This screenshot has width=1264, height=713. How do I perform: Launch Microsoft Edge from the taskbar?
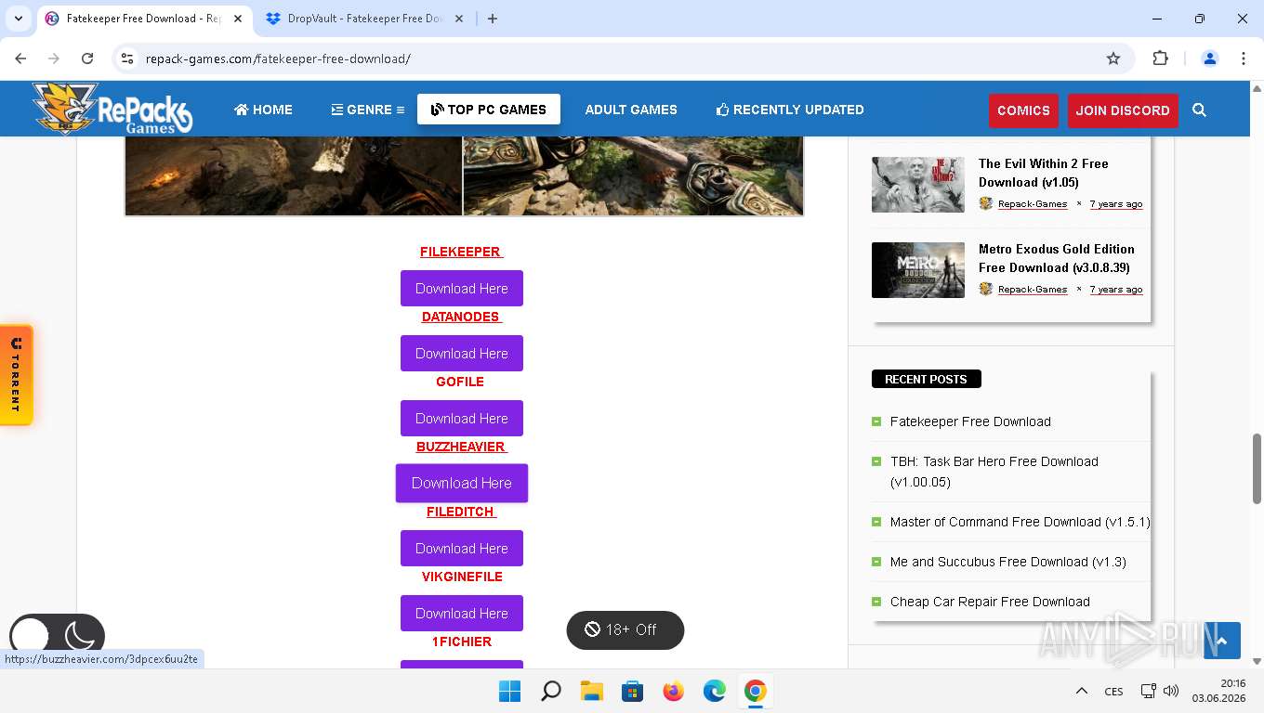pos(714,691)
